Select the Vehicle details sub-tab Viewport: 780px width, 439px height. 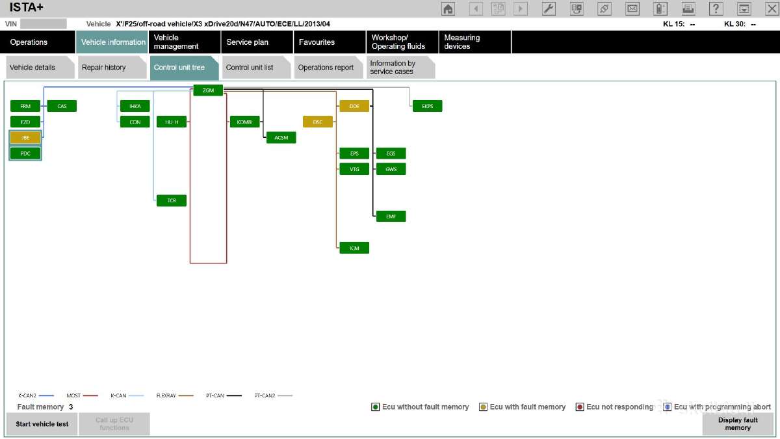tap(40, 68)
